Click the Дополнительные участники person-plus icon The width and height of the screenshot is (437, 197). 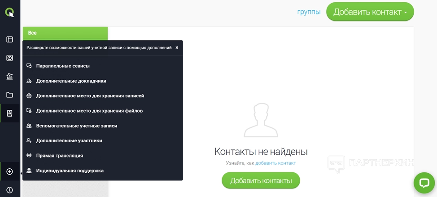29,141
